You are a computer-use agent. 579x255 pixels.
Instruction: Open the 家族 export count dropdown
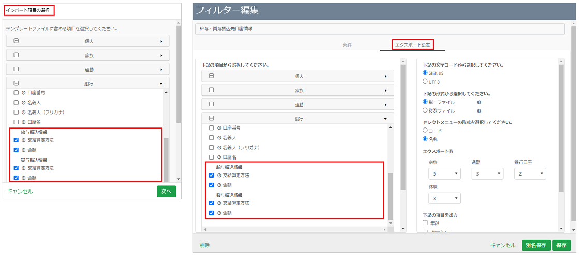click(x=444, y=173)
